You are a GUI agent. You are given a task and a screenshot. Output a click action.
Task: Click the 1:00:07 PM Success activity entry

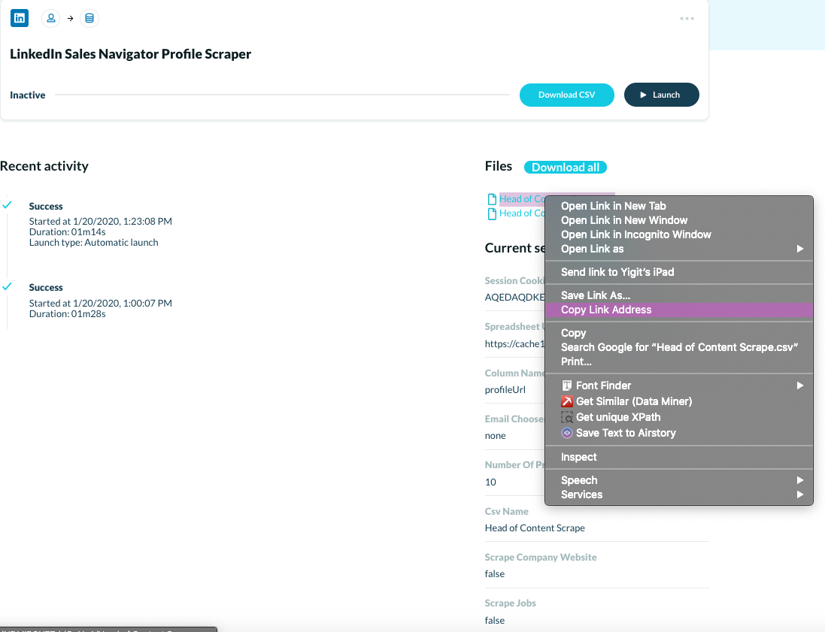pyautogui.click(x=101, y=301)
